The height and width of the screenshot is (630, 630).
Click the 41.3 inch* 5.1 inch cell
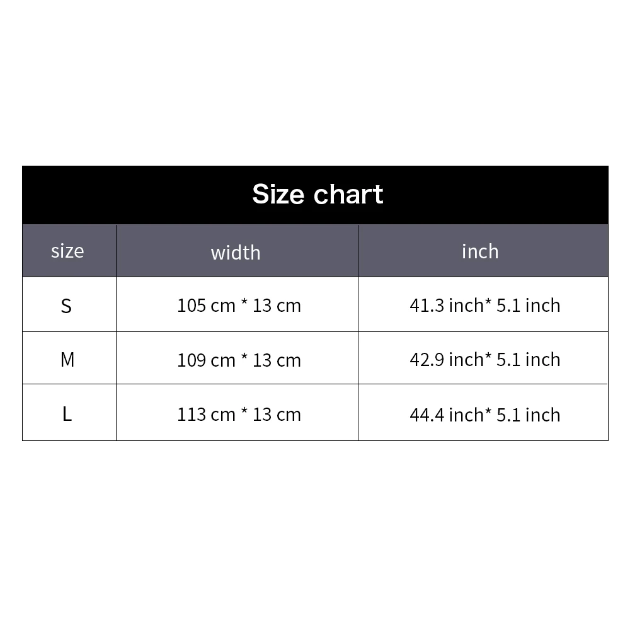(x=483, y=304)
